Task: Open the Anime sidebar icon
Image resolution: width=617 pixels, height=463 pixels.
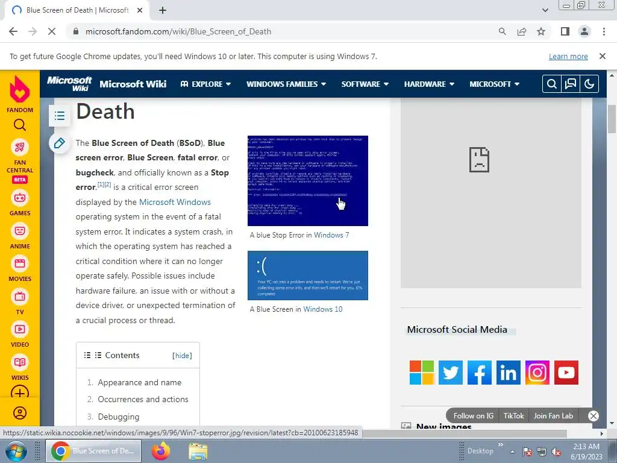Action: [20, 231]
